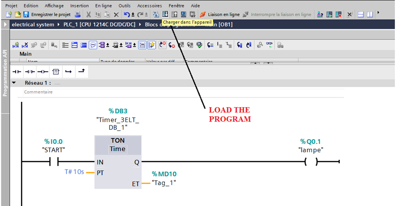This screenshot has width=414, height=206.
Task: Click the open branch icon
Action: tap(68, 72)
